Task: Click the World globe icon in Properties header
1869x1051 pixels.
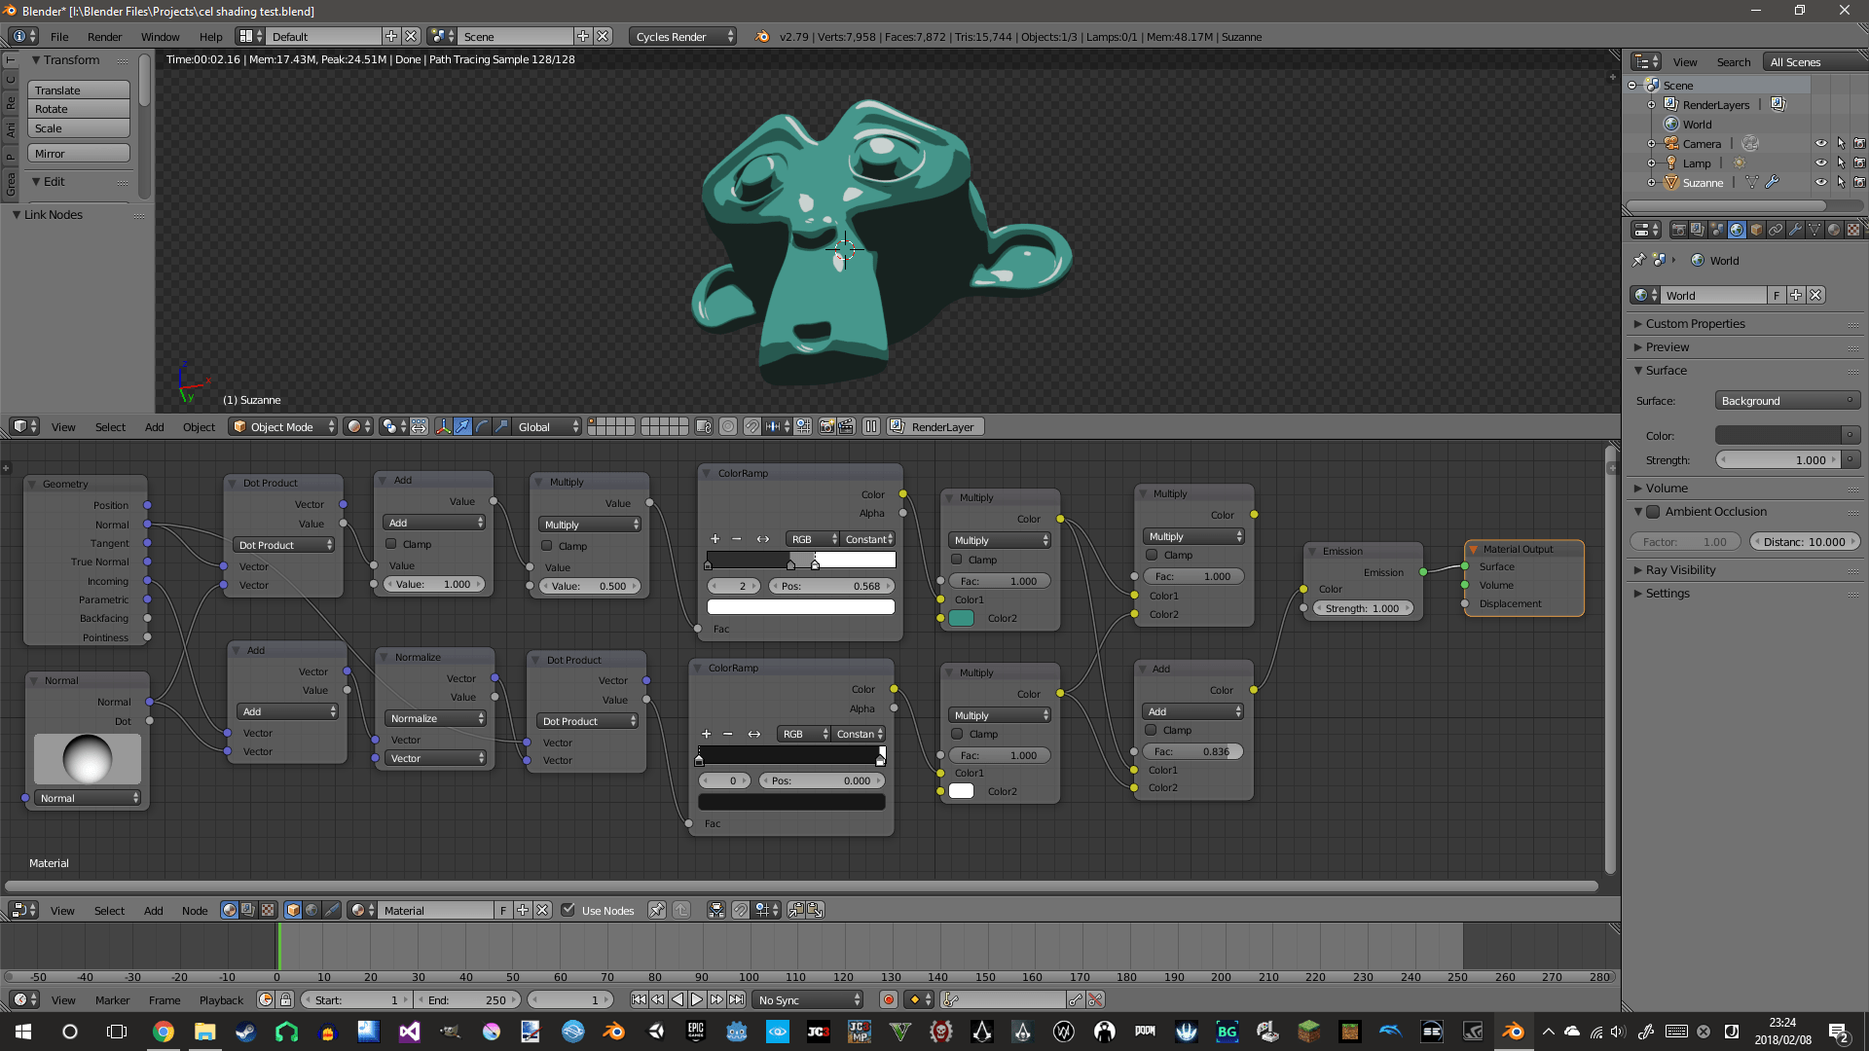Action: tap(1737, 230)
